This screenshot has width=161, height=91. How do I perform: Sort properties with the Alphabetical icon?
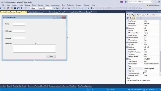131,18
